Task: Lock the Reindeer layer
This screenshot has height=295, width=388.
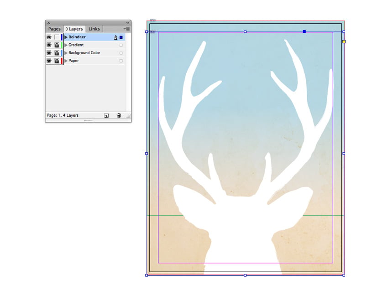Action: pyautogui.click(x=57, y=37)
